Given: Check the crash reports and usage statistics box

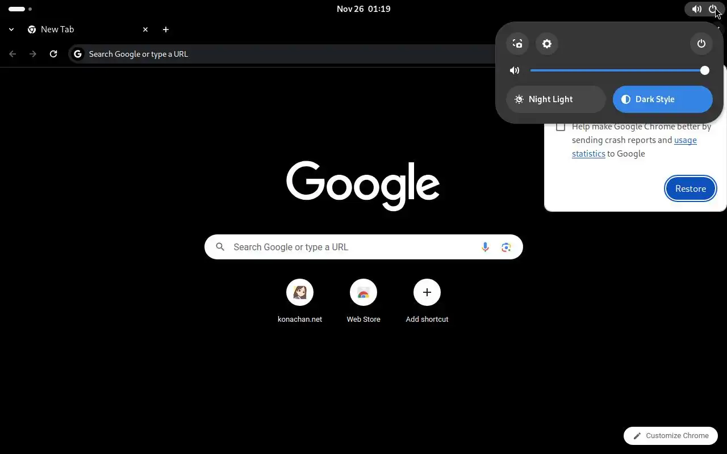Looking at the screenshot, I should [561, 127].
